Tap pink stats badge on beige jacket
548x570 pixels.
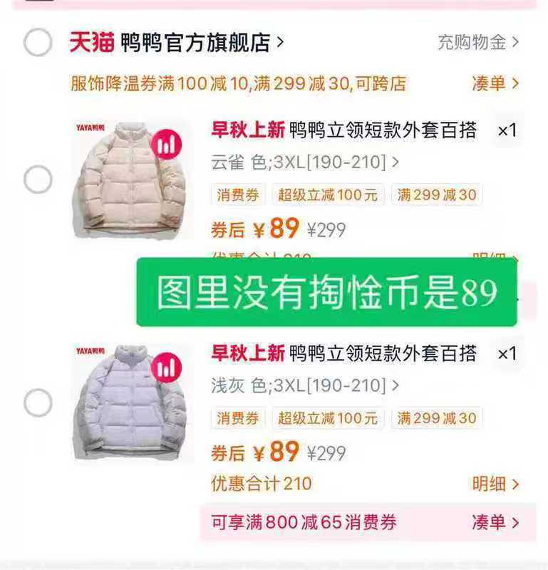pos(167,145)
